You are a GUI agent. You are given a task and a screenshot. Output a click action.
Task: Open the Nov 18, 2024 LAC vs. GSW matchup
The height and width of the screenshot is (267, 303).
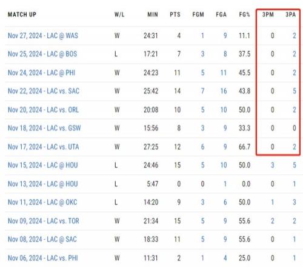point(44,128)
